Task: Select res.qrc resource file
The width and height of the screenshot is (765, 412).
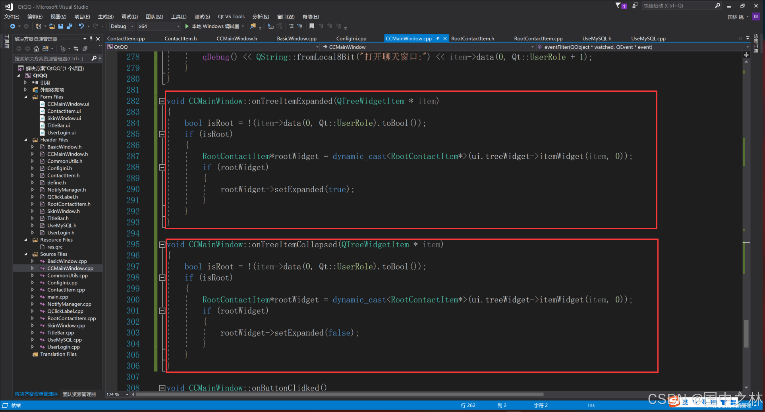Action: pyautogui.click(x=55, y=247)
